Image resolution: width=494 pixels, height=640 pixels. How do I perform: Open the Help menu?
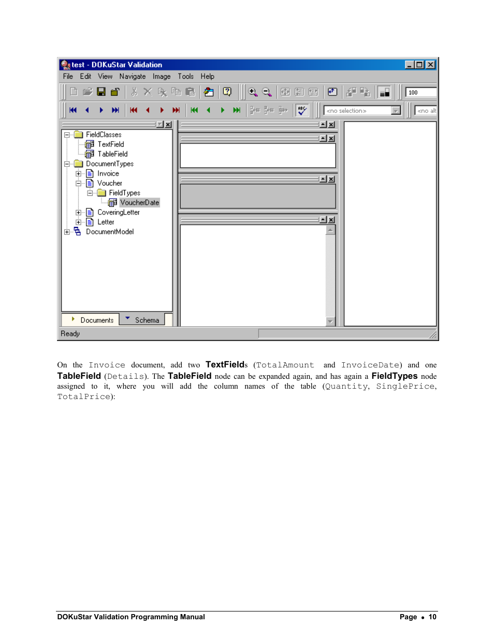coord(207,76)
